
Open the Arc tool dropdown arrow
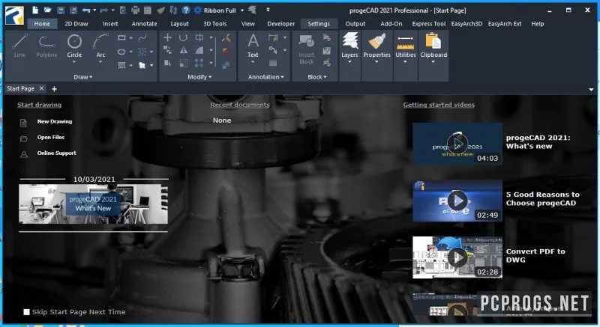[100, 62]
